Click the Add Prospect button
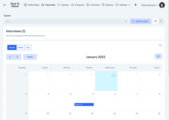This screenshot has height=120, width=169. [x=140, y=21]
